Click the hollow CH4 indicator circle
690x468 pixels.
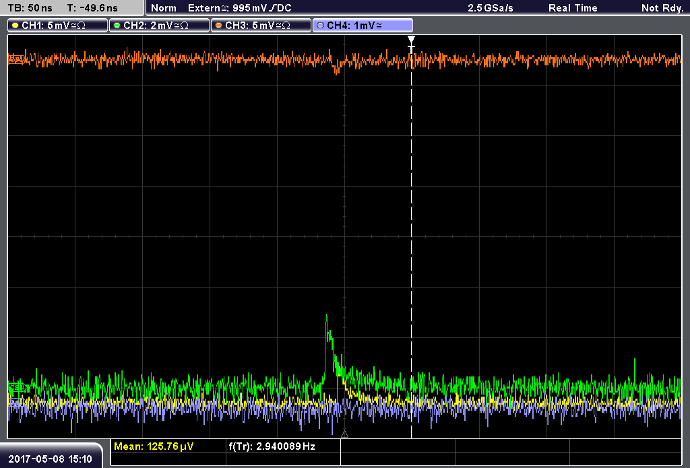320,26
